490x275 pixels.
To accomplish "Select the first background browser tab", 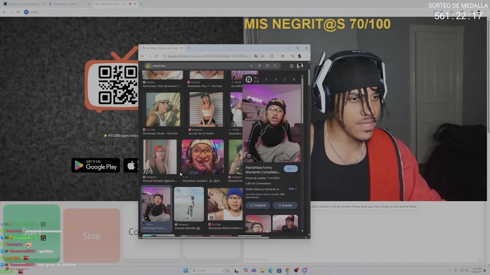I will click(24, 4).
